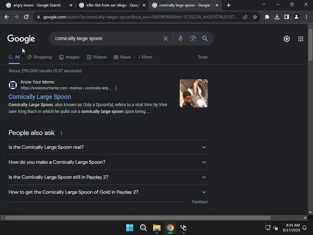This screenshot has width=313, height=235.
Task: Close the killer fish tab
Action: 144,5
